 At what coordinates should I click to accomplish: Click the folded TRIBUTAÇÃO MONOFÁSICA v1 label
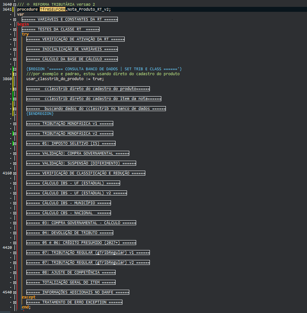70,124
